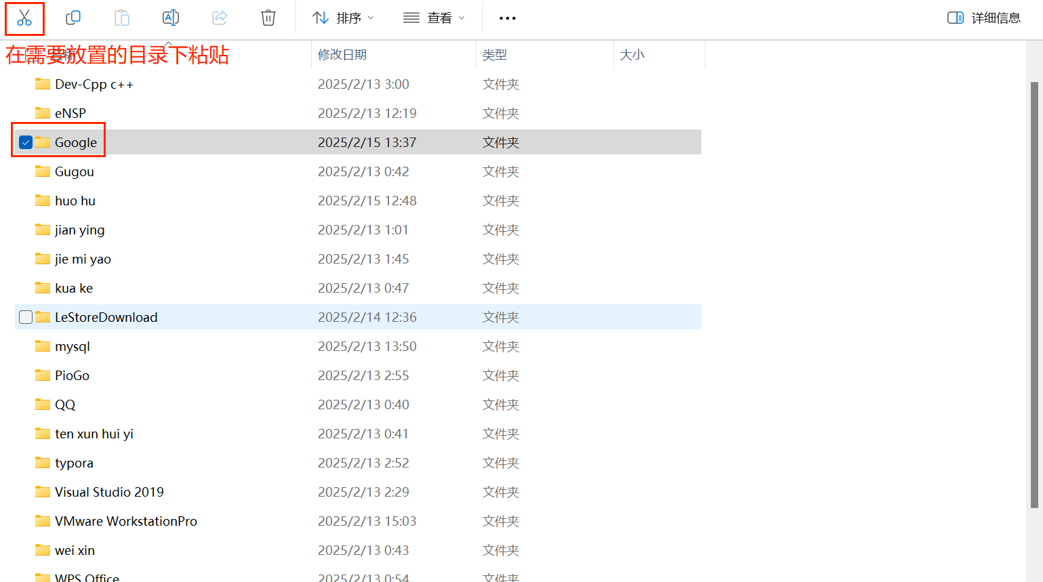Click the LeStoreDownload folder icon
This screenshot has width=1043, height=582.
(x=43, y=317)
